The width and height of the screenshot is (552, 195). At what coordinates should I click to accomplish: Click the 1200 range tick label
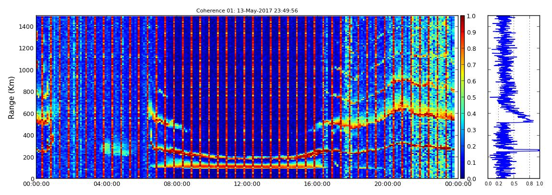[27, 48]
